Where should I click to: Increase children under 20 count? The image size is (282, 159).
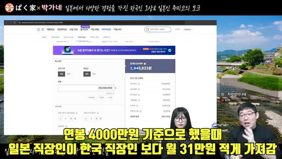tap(97, 118)
